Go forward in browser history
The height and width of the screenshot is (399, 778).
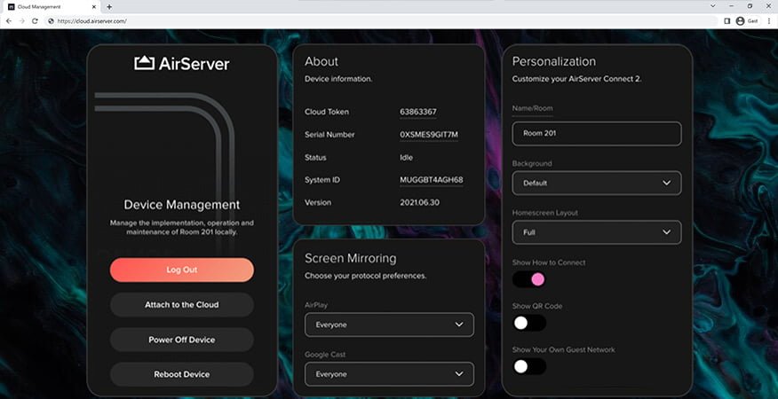(x=21, y=21)
